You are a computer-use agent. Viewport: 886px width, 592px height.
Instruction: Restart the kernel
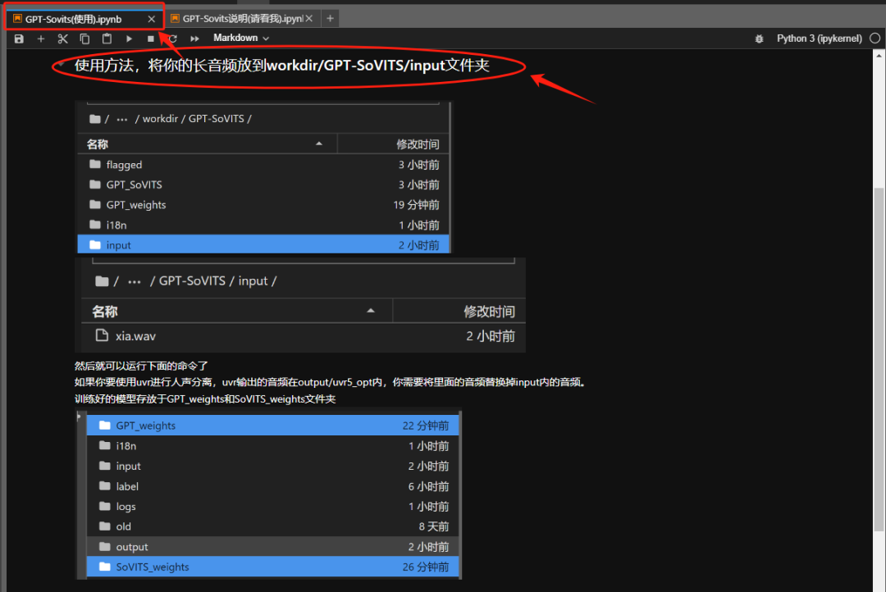coord(173,39)
